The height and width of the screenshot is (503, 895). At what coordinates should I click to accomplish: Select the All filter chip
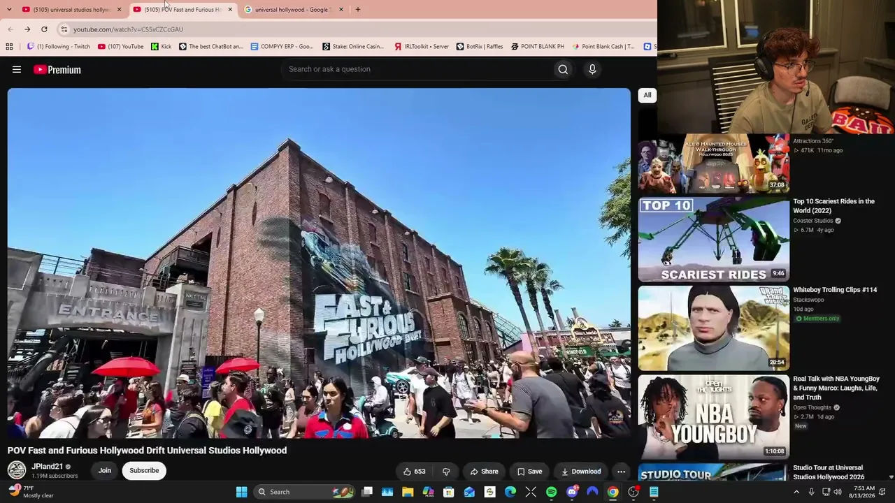647,95
